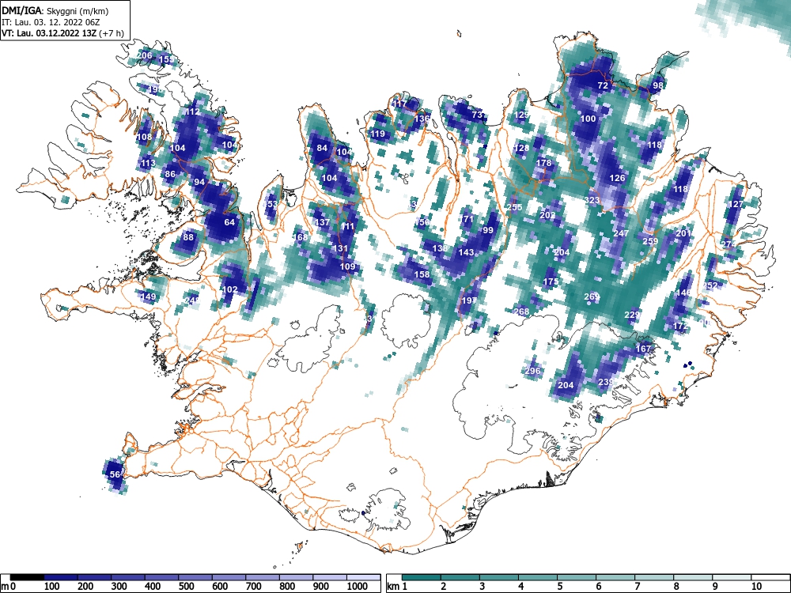Click the map value 229
Screen dimensions: 791x593
pos(632,315)
